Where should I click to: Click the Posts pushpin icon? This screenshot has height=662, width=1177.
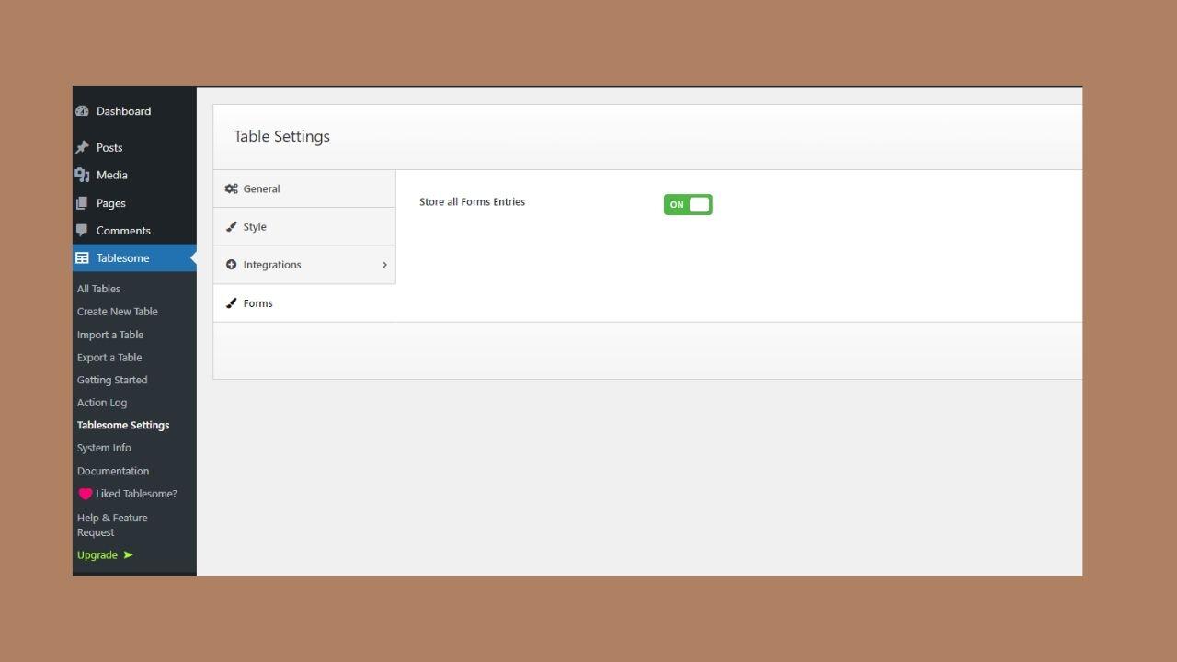tap(82, 147)
